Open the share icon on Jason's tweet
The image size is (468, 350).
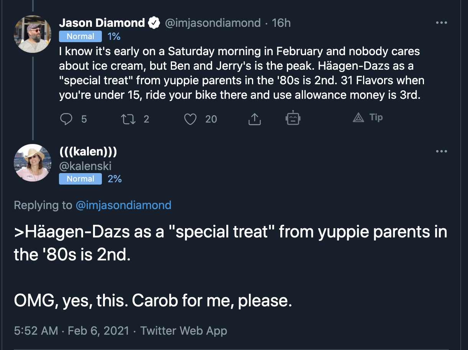[x=254, y=119]
